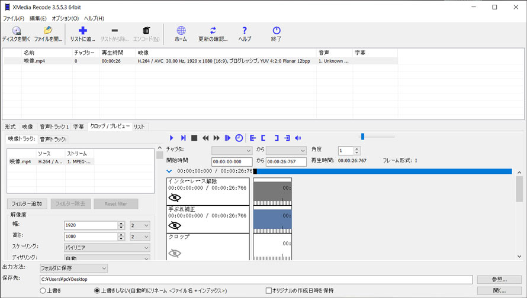
Task: Open the スケーリング バイリニア dropdown
Action: [107, 248]
